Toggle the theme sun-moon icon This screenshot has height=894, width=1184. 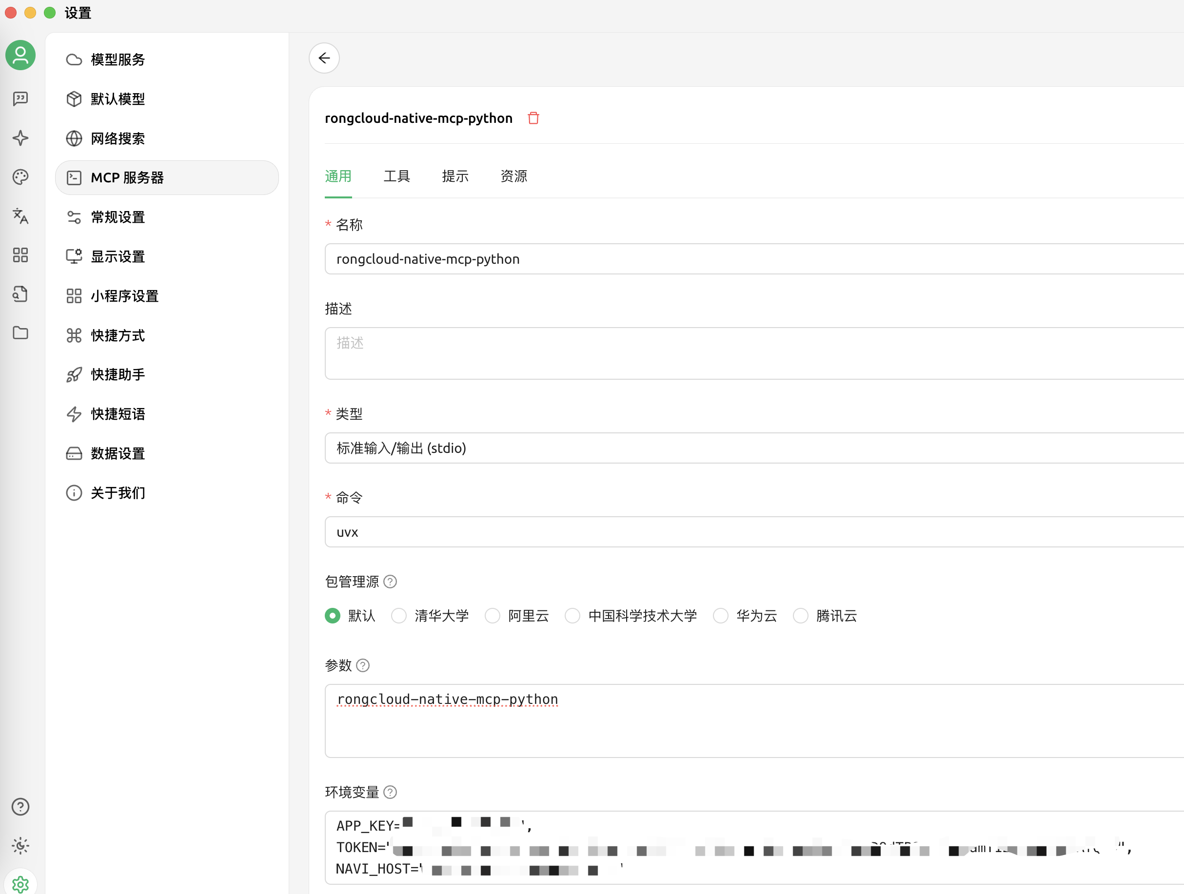pos(20,845)
